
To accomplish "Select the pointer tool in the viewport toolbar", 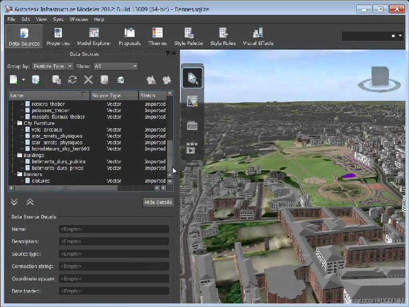I will tap(192, 77).
